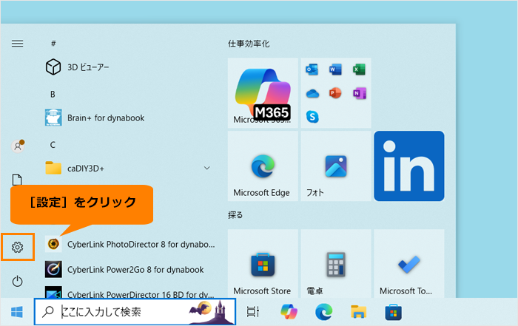Open OneNote from the Office tile group
518x326 pixels.
(x=360, y=93)
